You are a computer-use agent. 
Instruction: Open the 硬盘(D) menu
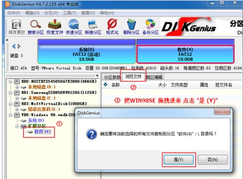coord(32,13)
